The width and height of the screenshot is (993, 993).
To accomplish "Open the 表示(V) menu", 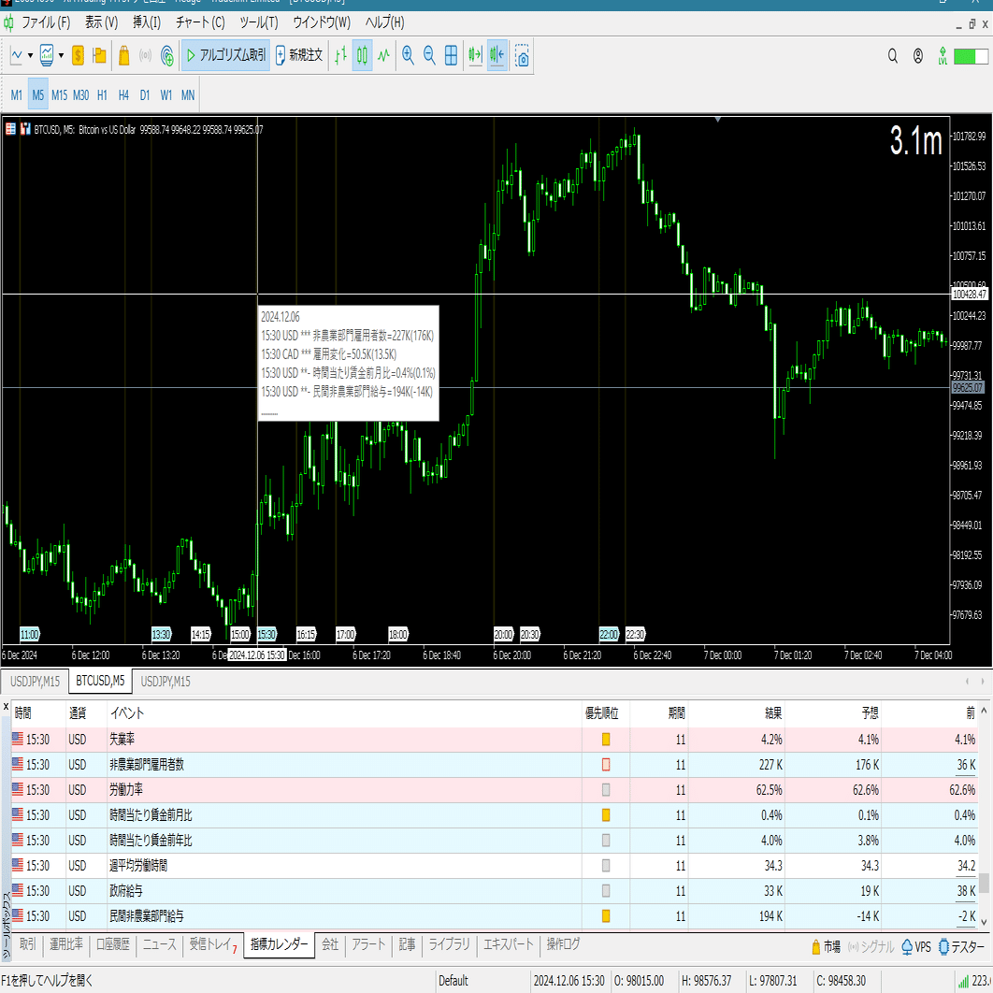I will (x=101, y=22).
